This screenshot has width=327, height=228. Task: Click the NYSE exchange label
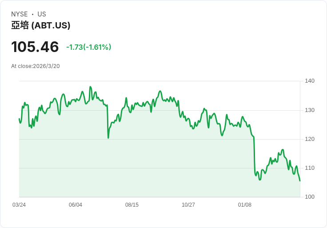pos(19,14)
